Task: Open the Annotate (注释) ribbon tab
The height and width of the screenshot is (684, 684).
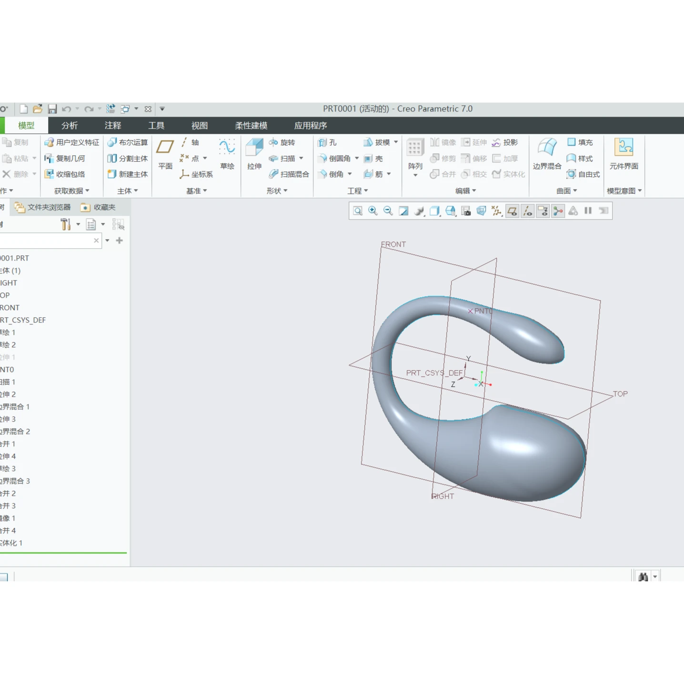Action: tap(113, 126)
